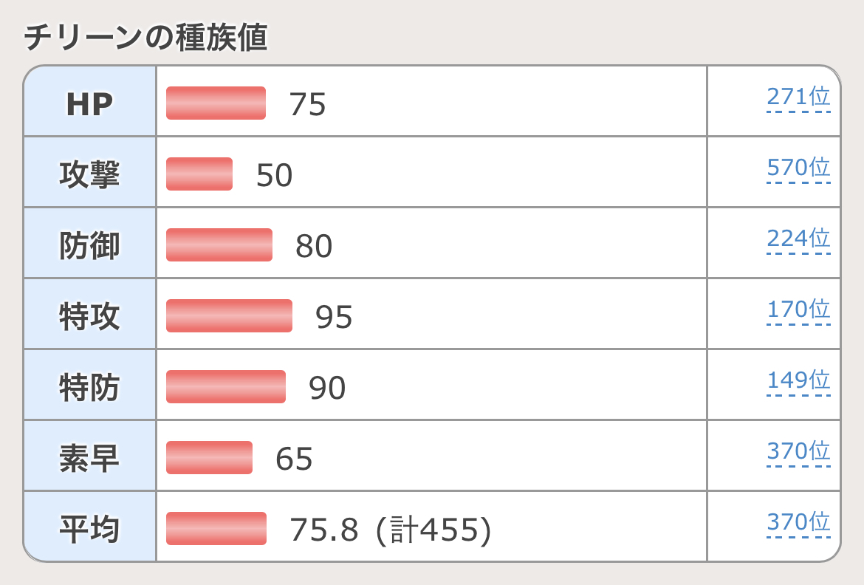Select the HP row header cell
This screenshot has width=864, height=585.
89,103
